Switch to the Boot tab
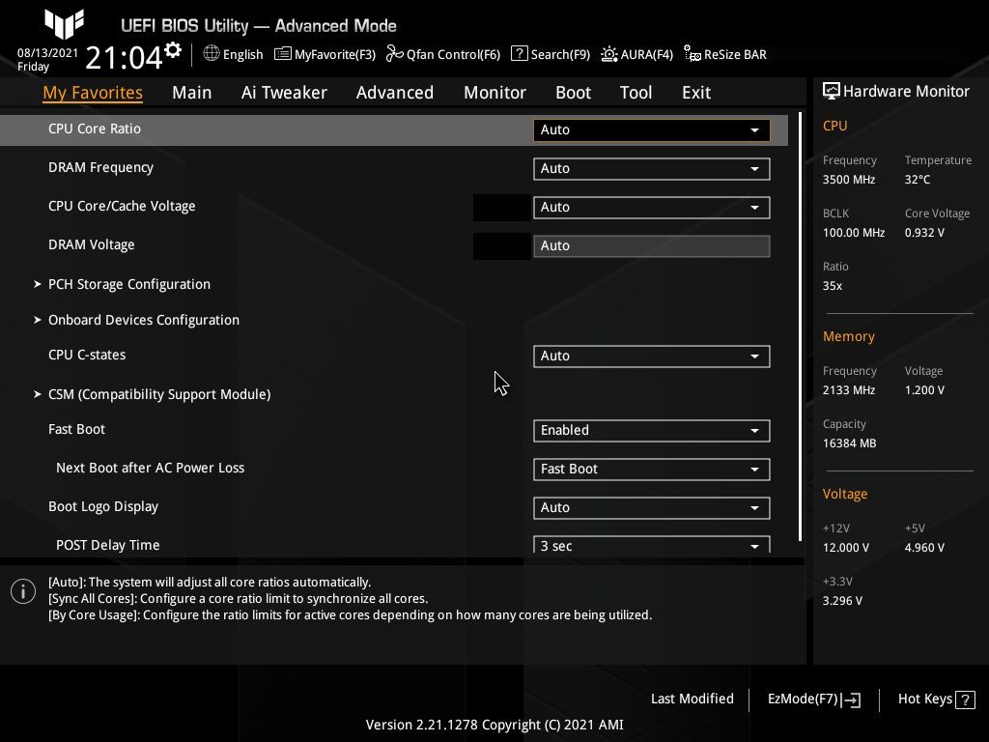The image size is (989, 742). click(573, 93)
